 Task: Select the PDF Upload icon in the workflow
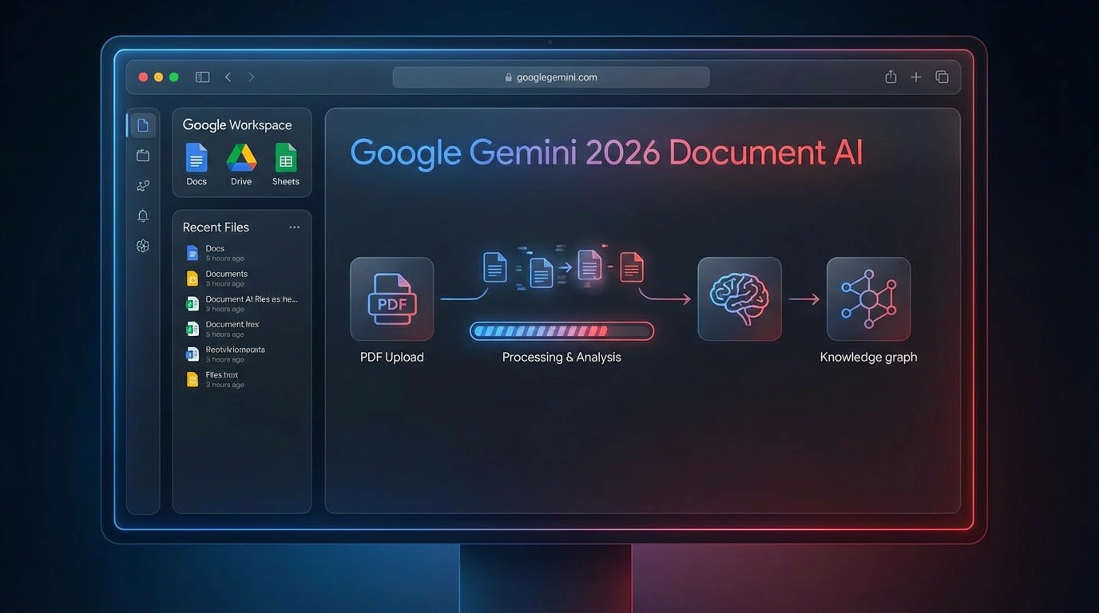pyautogui.click(x=391, y=299)
